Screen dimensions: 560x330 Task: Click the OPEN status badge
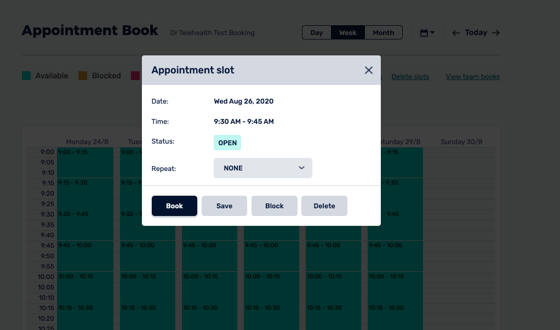click(227, 143)
